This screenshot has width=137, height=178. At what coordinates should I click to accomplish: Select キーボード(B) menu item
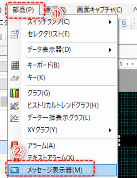[63, 65]
